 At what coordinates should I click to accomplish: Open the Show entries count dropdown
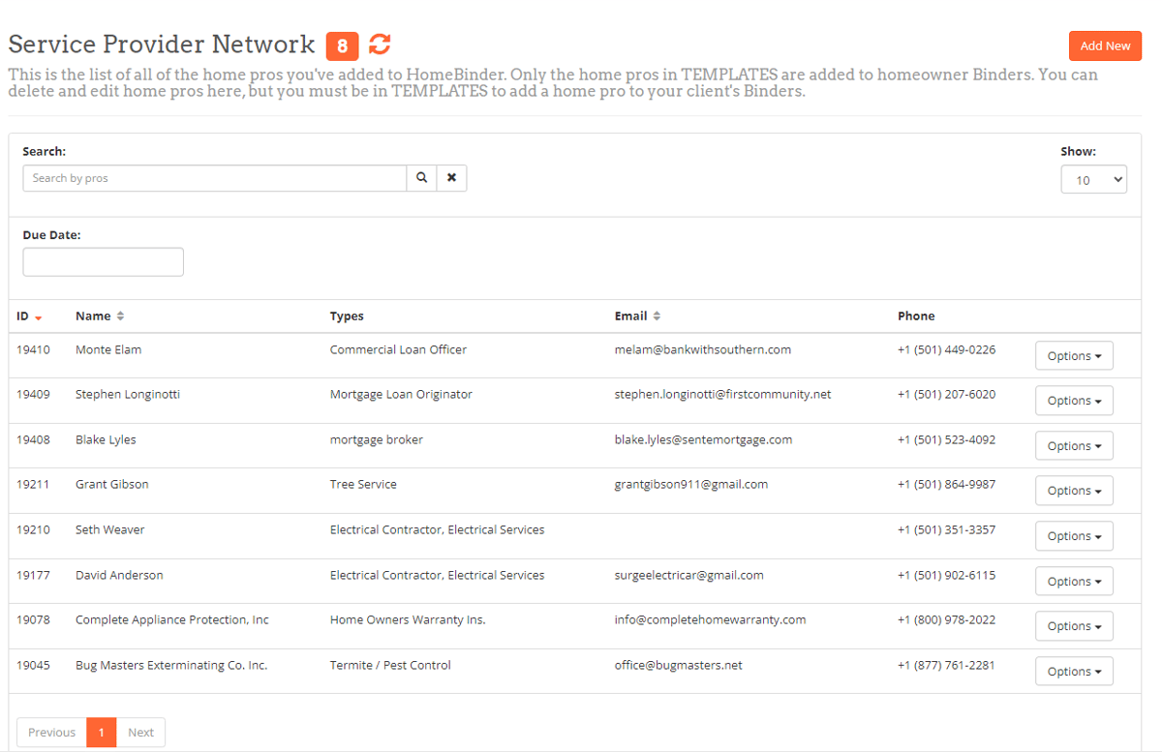point(1093,180)
